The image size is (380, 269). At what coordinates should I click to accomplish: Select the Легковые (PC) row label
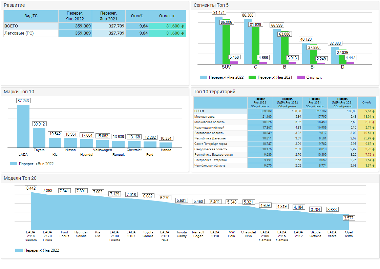tap(19, 33)
